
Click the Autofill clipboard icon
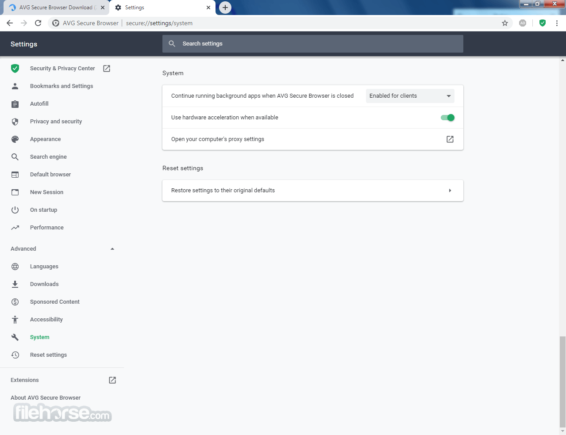point(15,104)
